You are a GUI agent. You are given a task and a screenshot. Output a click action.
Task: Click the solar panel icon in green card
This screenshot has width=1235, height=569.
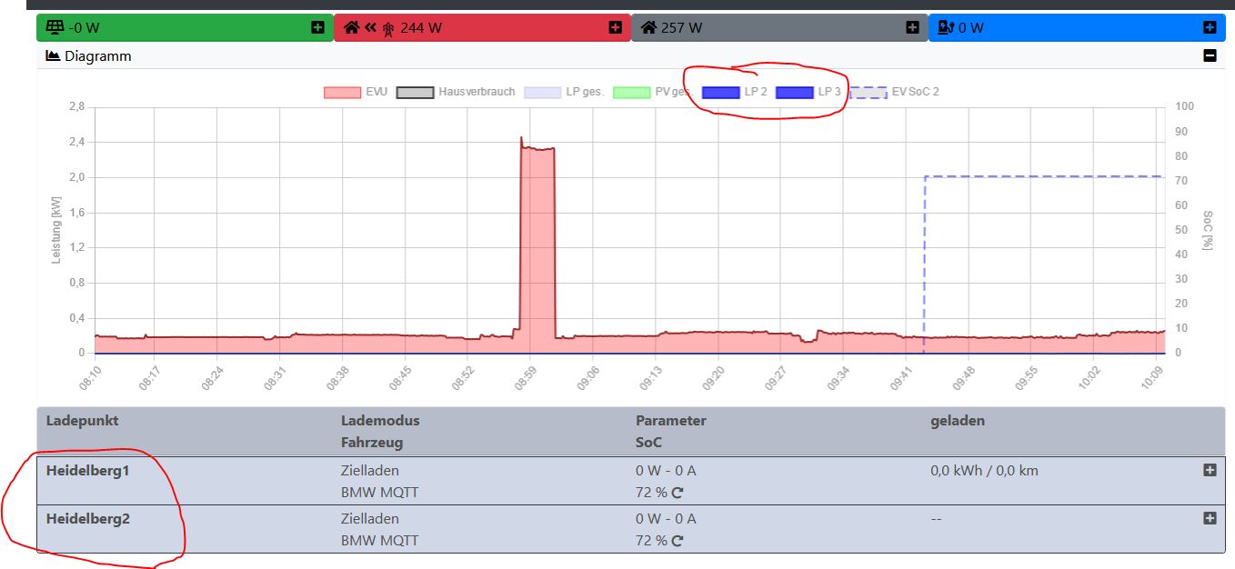[x=55, y=27]
